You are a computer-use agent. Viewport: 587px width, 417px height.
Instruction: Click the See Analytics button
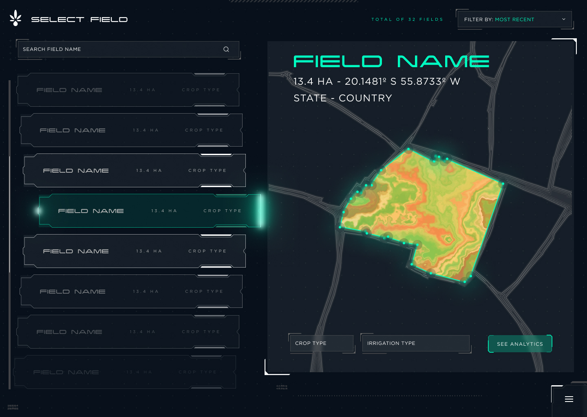point(520,344)
